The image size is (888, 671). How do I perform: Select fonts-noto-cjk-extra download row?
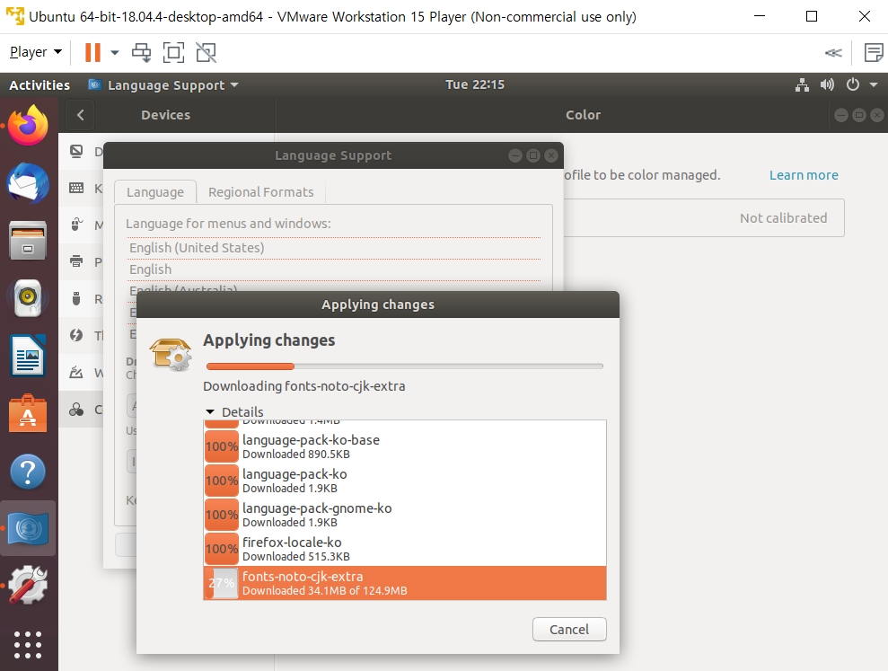pyautogui.click(x=405, y=583)
